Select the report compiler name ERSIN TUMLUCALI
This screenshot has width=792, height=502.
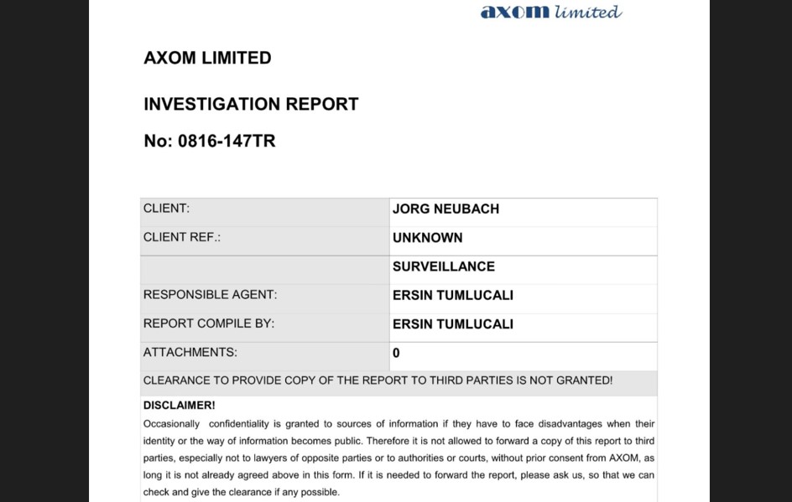click(x=452, y=324)
